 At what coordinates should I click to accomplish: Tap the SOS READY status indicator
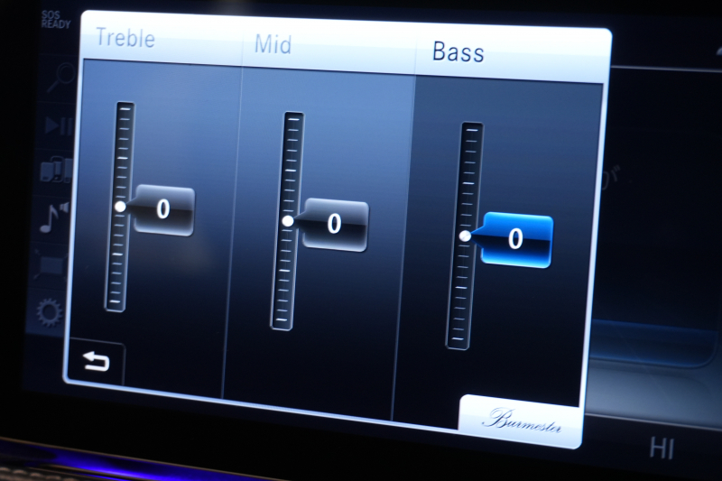pyautogui.click(x=55, y=20)
